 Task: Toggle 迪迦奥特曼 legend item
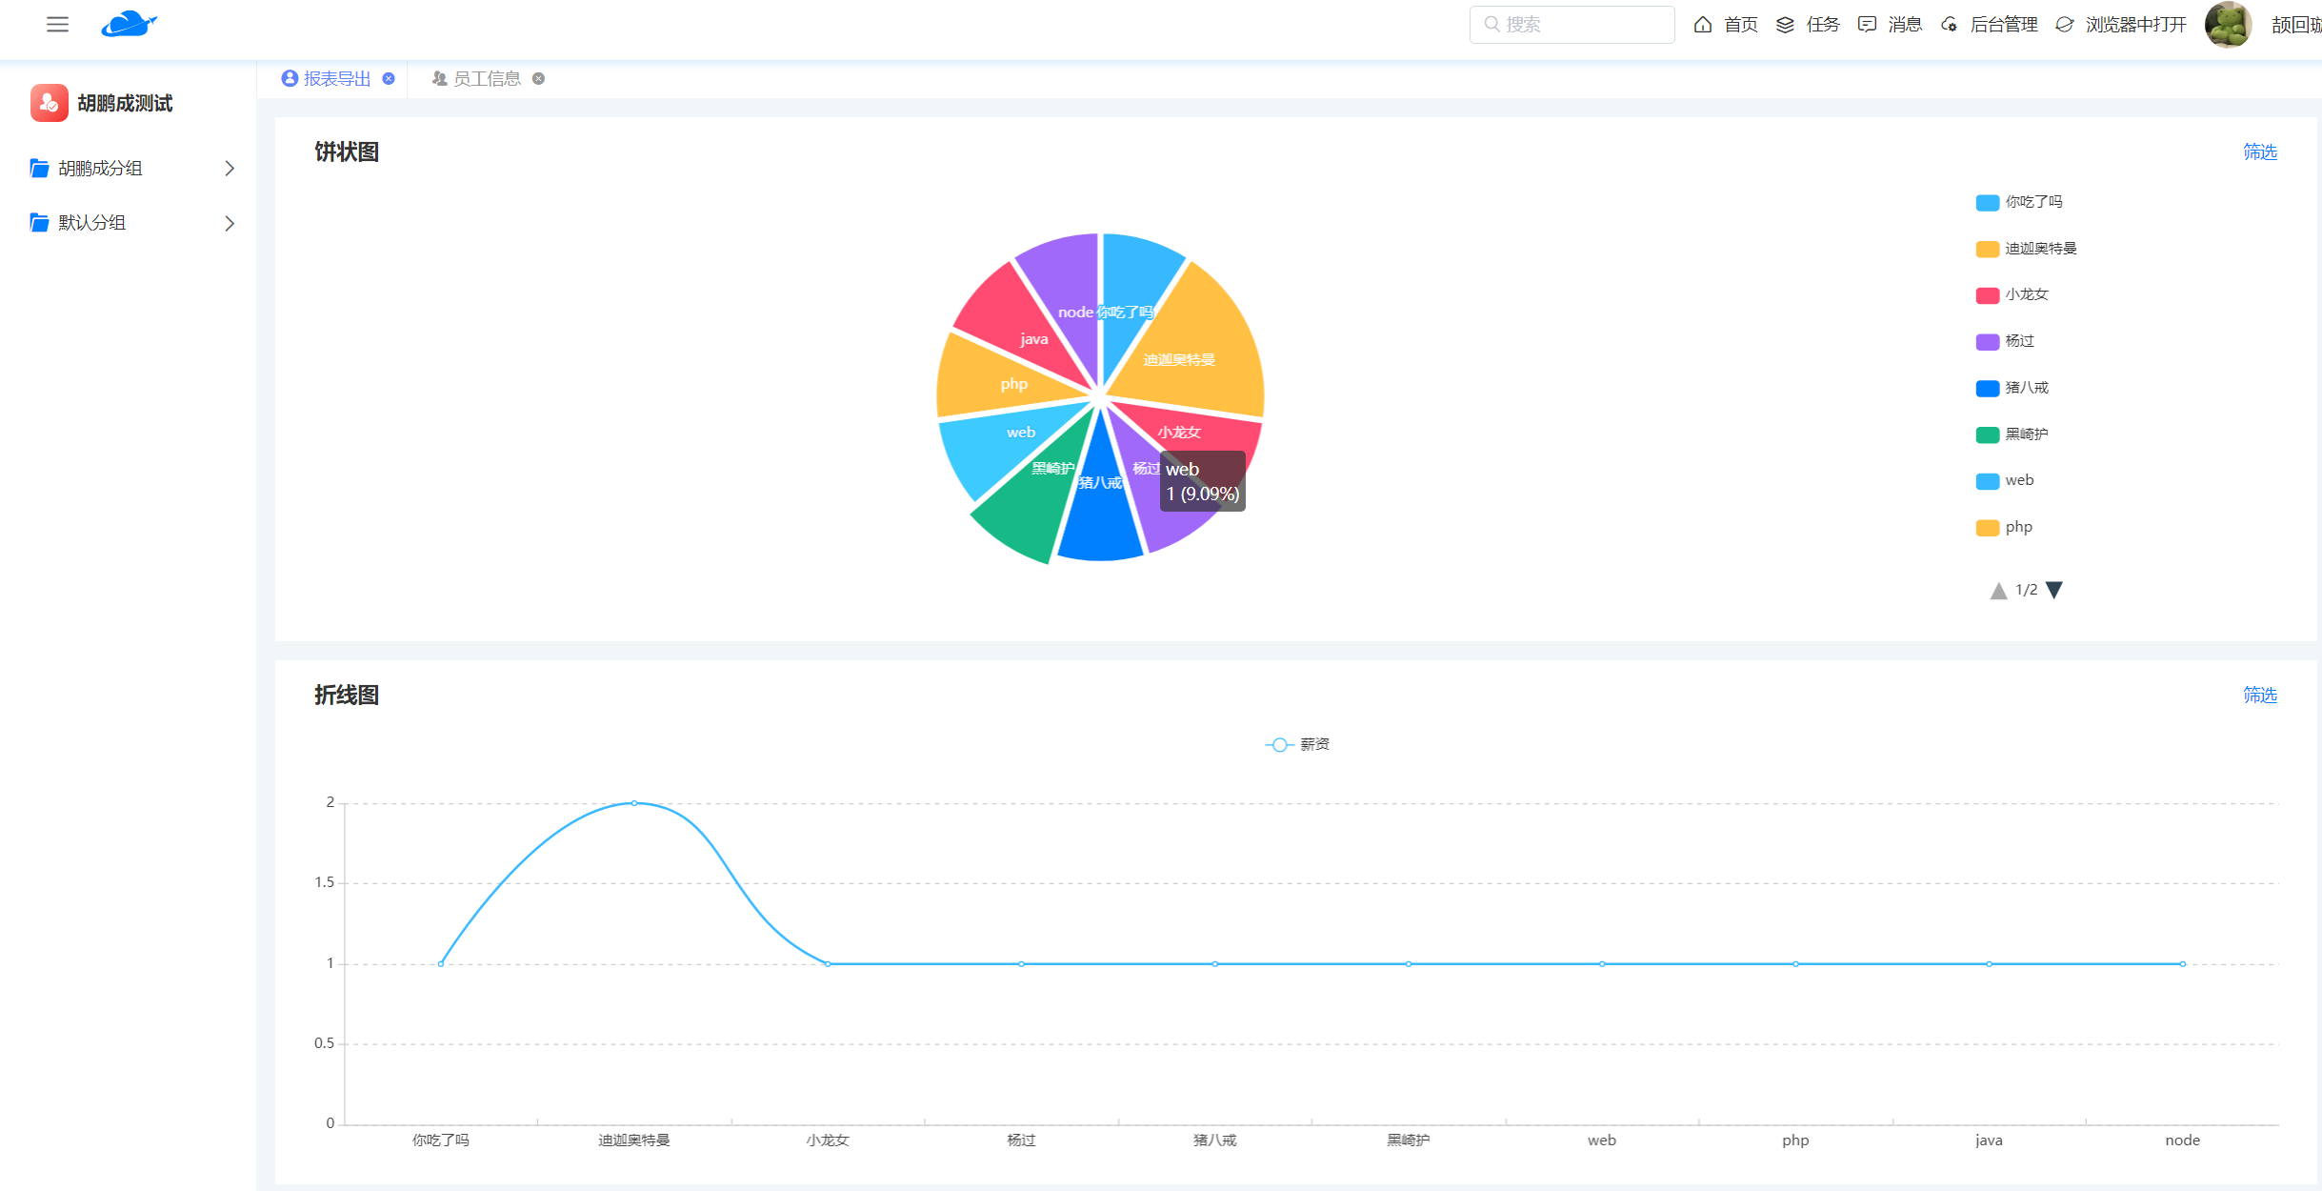click(2027, 249)
